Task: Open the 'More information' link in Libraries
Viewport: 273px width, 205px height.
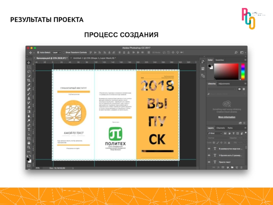Action: click(x=227, y=117)
